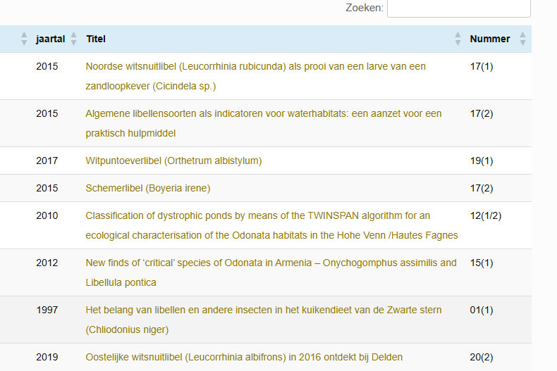Click the Nummer column header
557x371 pixels.
(x=489, y=39)
